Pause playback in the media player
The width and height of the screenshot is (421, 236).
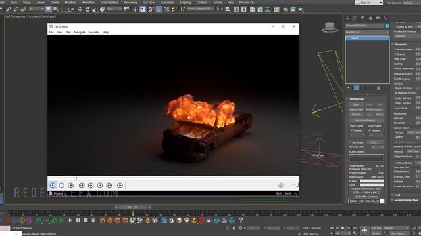(x=61, y=185)
